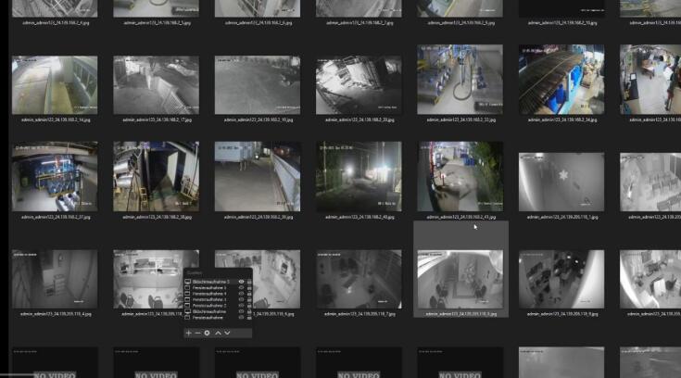The image size is (681, 378).
Task: Select thumbnail of file ending 168.2_38.jpg
Action: pyautogui.click(x=157, y=176)
